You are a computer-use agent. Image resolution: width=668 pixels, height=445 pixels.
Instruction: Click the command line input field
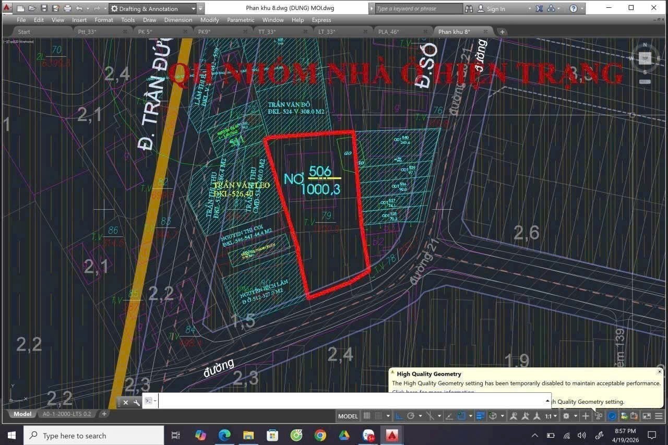coord(351,401)
